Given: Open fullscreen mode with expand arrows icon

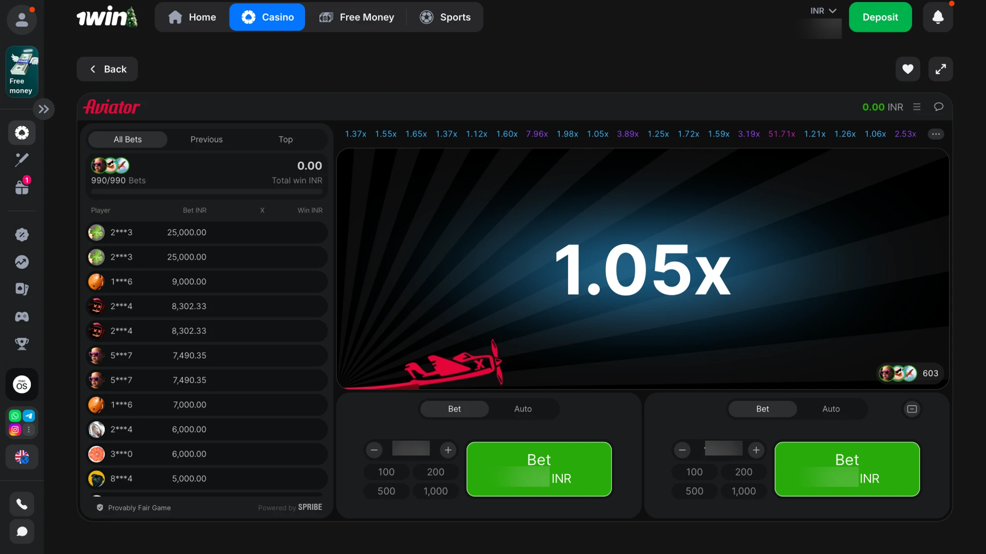Looking at the screenshot, I should click(x=940, y=69).
